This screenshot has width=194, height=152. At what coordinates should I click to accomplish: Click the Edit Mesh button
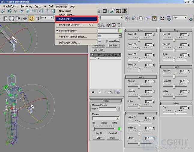[99, 50]
